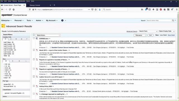Filter by Accounts Payable classification
This screenshot has width=179, height=101.
click(13, 93)
